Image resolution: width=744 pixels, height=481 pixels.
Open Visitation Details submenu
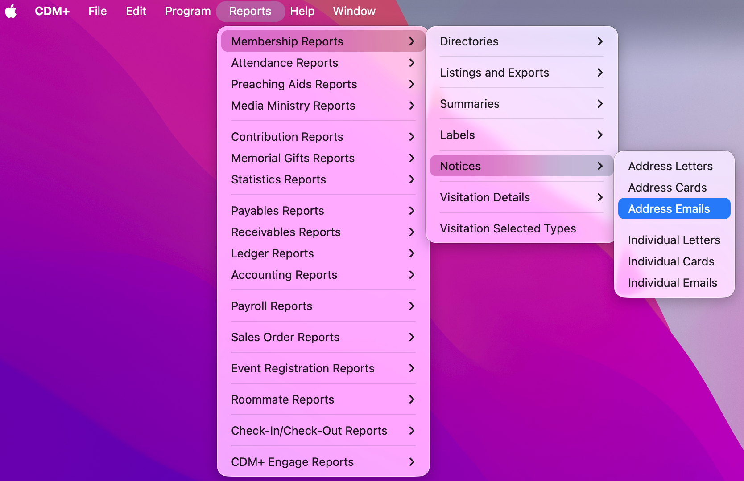522,197
